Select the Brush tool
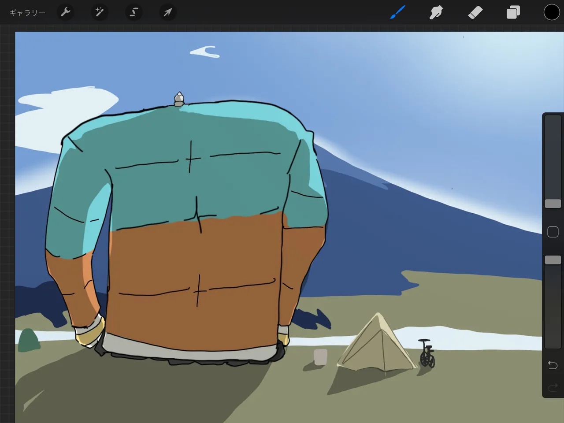 397,12
